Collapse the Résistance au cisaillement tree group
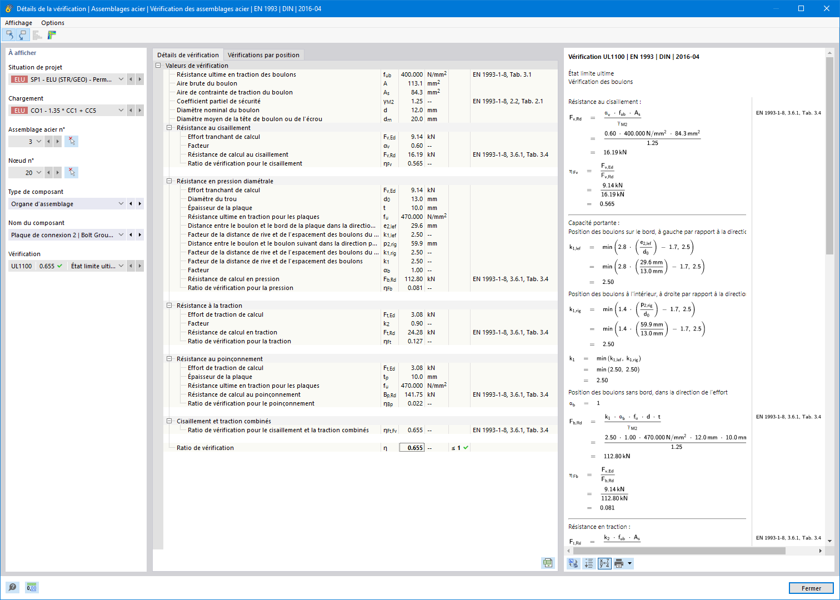The height and width of the screenshot is (600, 840). click(169, 128)
